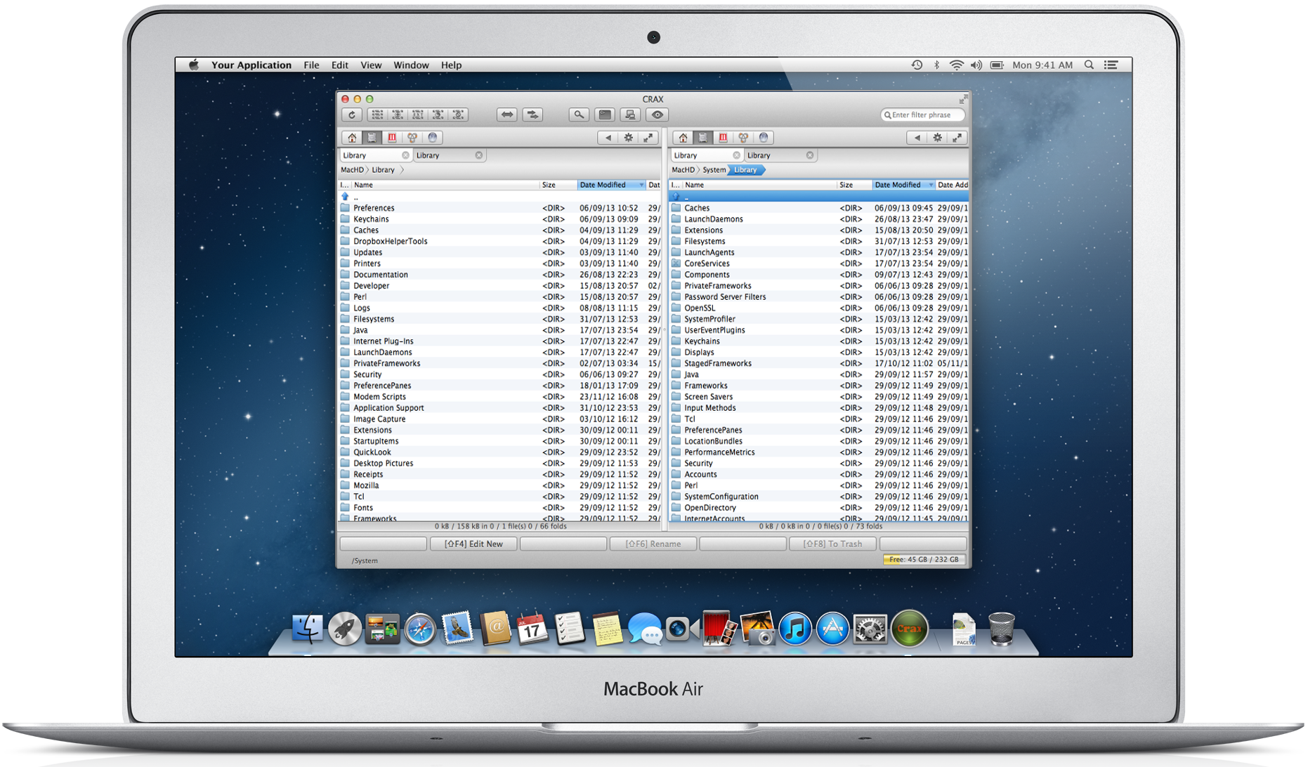
Task: Open the View menu
Action: 371,65
